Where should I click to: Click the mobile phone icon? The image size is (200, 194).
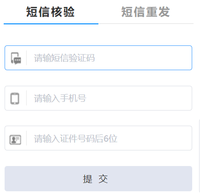[15, 99]
